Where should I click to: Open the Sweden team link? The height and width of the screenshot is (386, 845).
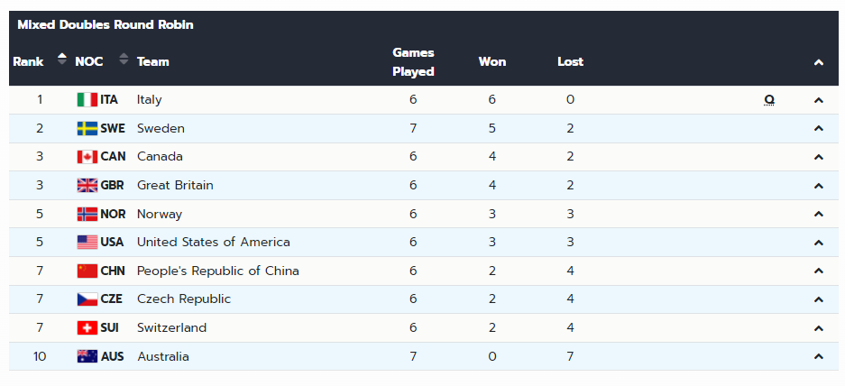(161, 129)
